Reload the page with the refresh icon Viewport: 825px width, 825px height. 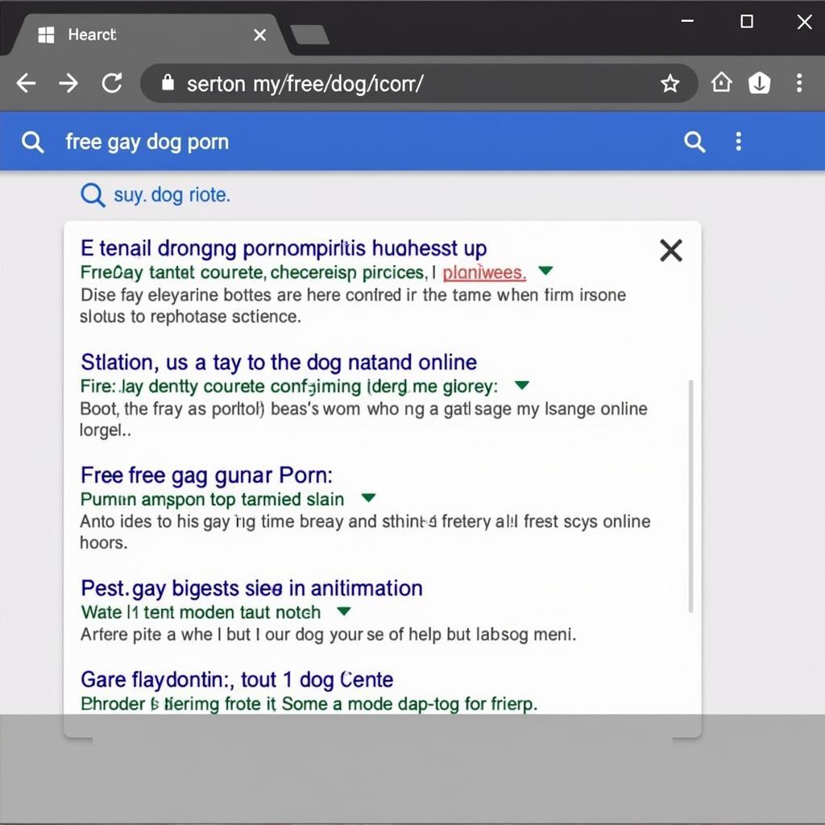(111, 83)
